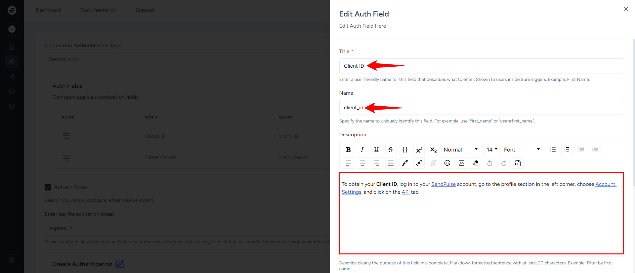Screen dimensions: 635x273
Task: Toggle bold formatting in the description editor
Action: pos(348,150)
